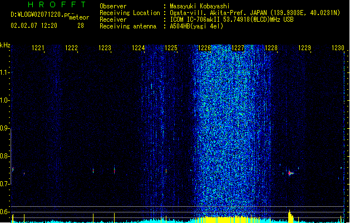Click the tall yellow power spike before 1229

pos(290,216)
